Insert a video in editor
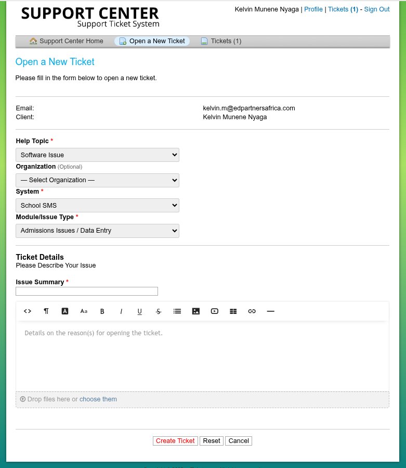This screenshot has width=406, height=468. tap(215, 311)
